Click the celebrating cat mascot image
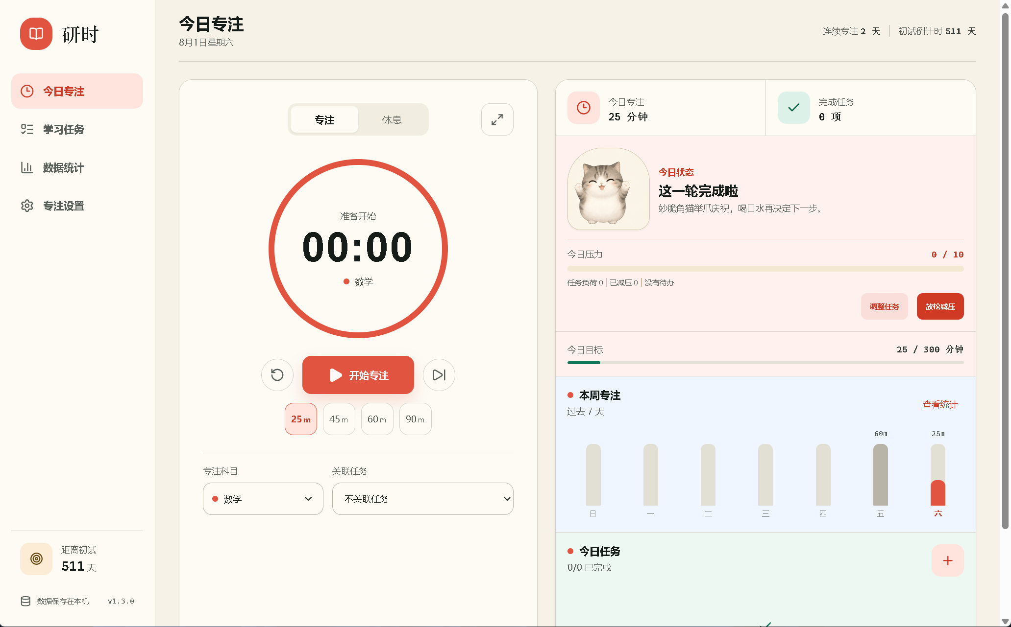 click(x=609, y=189)
